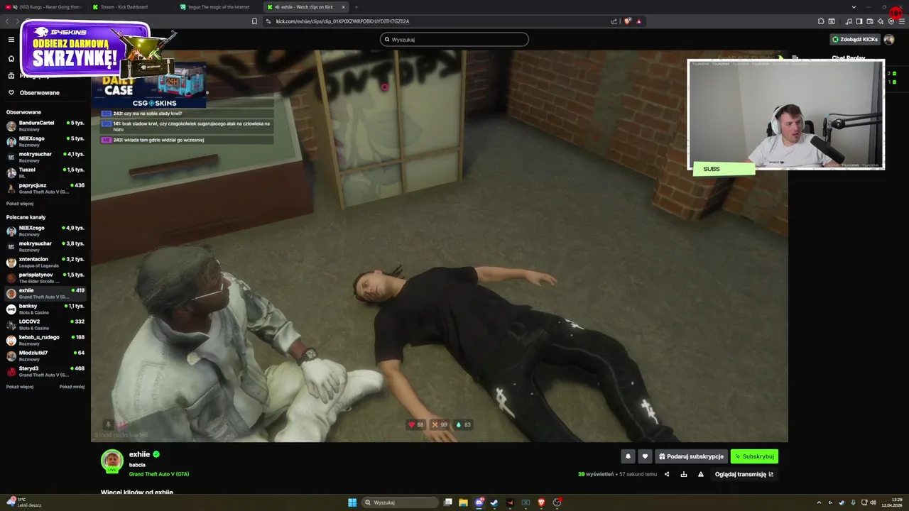Open the Windows Start menu
The width and height of the screenshot is (909, 511).
click(352, 502)
